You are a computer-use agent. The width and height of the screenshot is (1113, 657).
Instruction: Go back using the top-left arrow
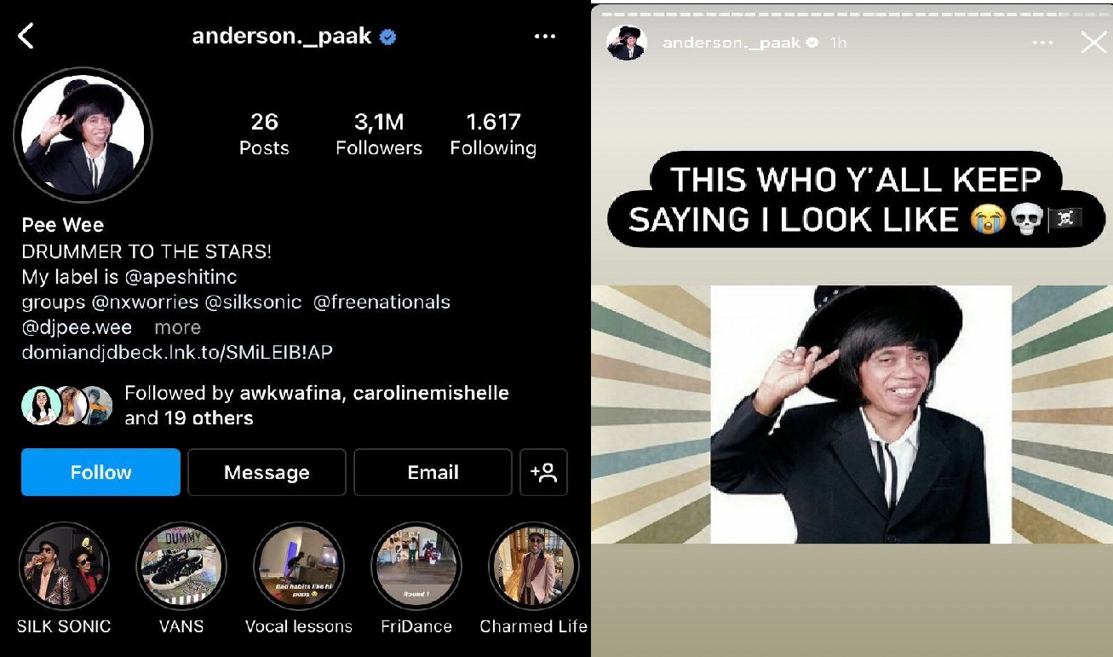[26, 36]
